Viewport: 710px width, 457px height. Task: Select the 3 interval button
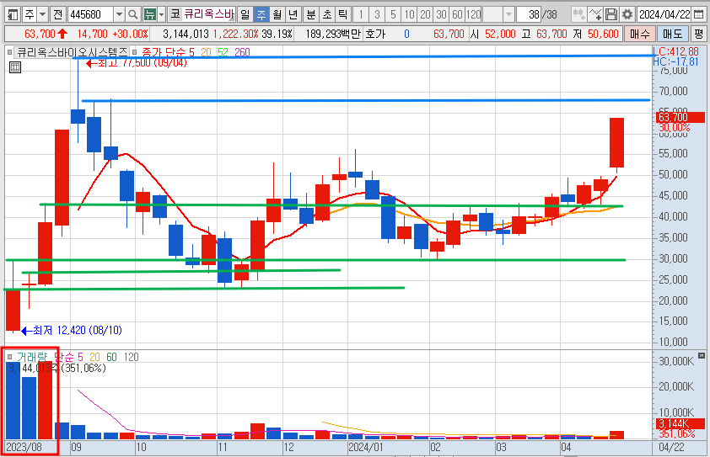point(377,15)
